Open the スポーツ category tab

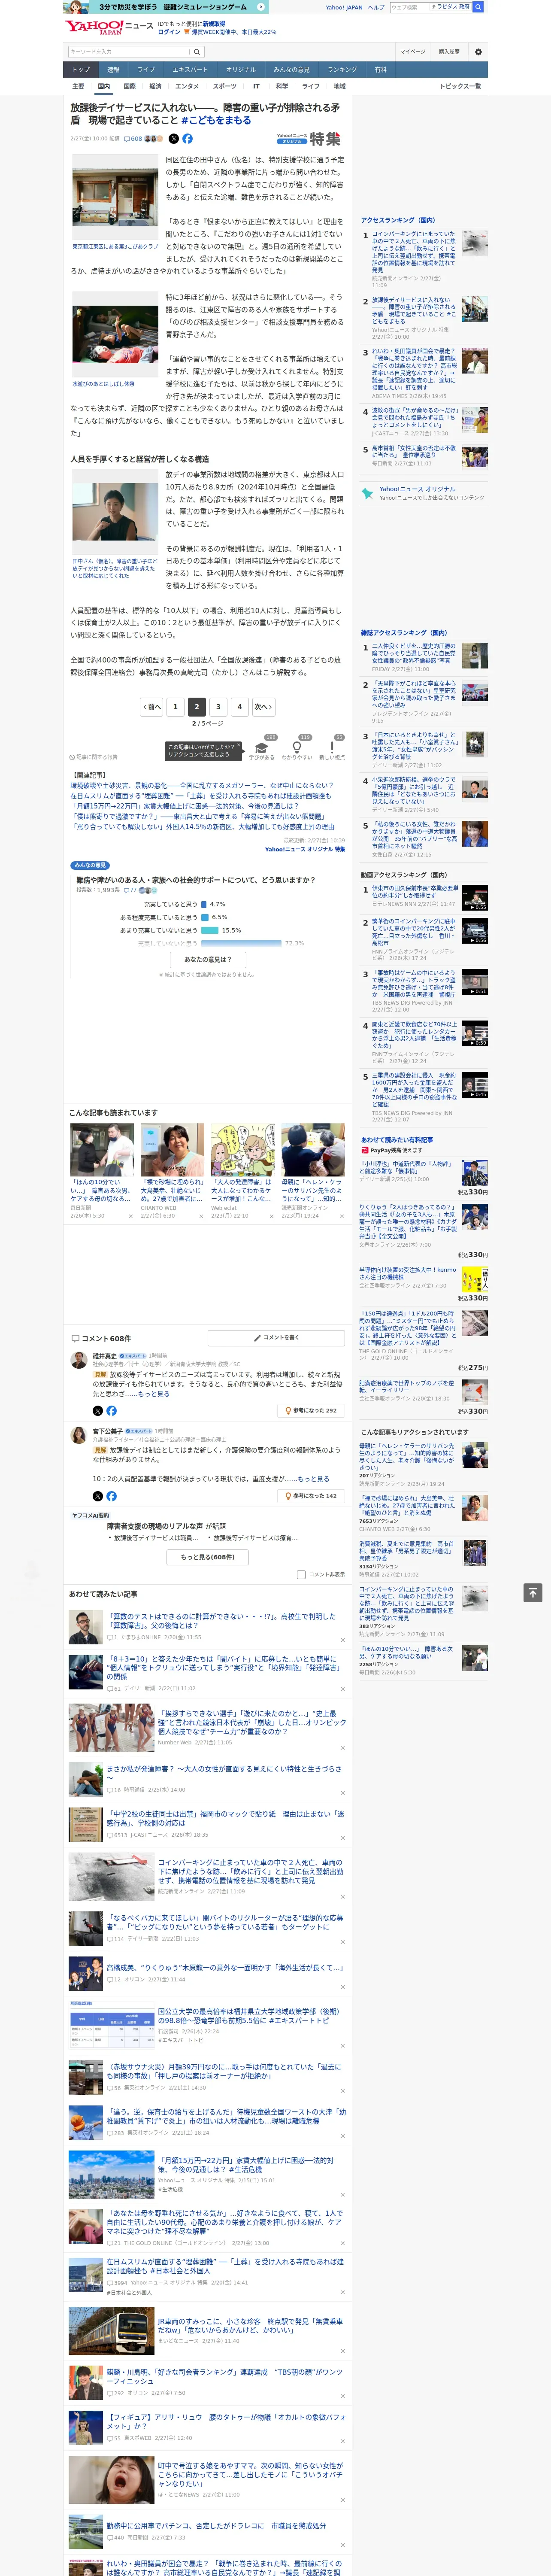point(225,86)
